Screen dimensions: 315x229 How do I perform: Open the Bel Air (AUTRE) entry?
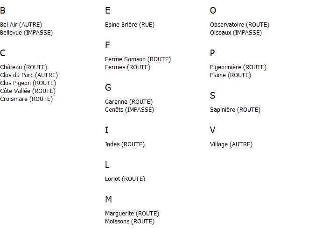coord(21,25)
